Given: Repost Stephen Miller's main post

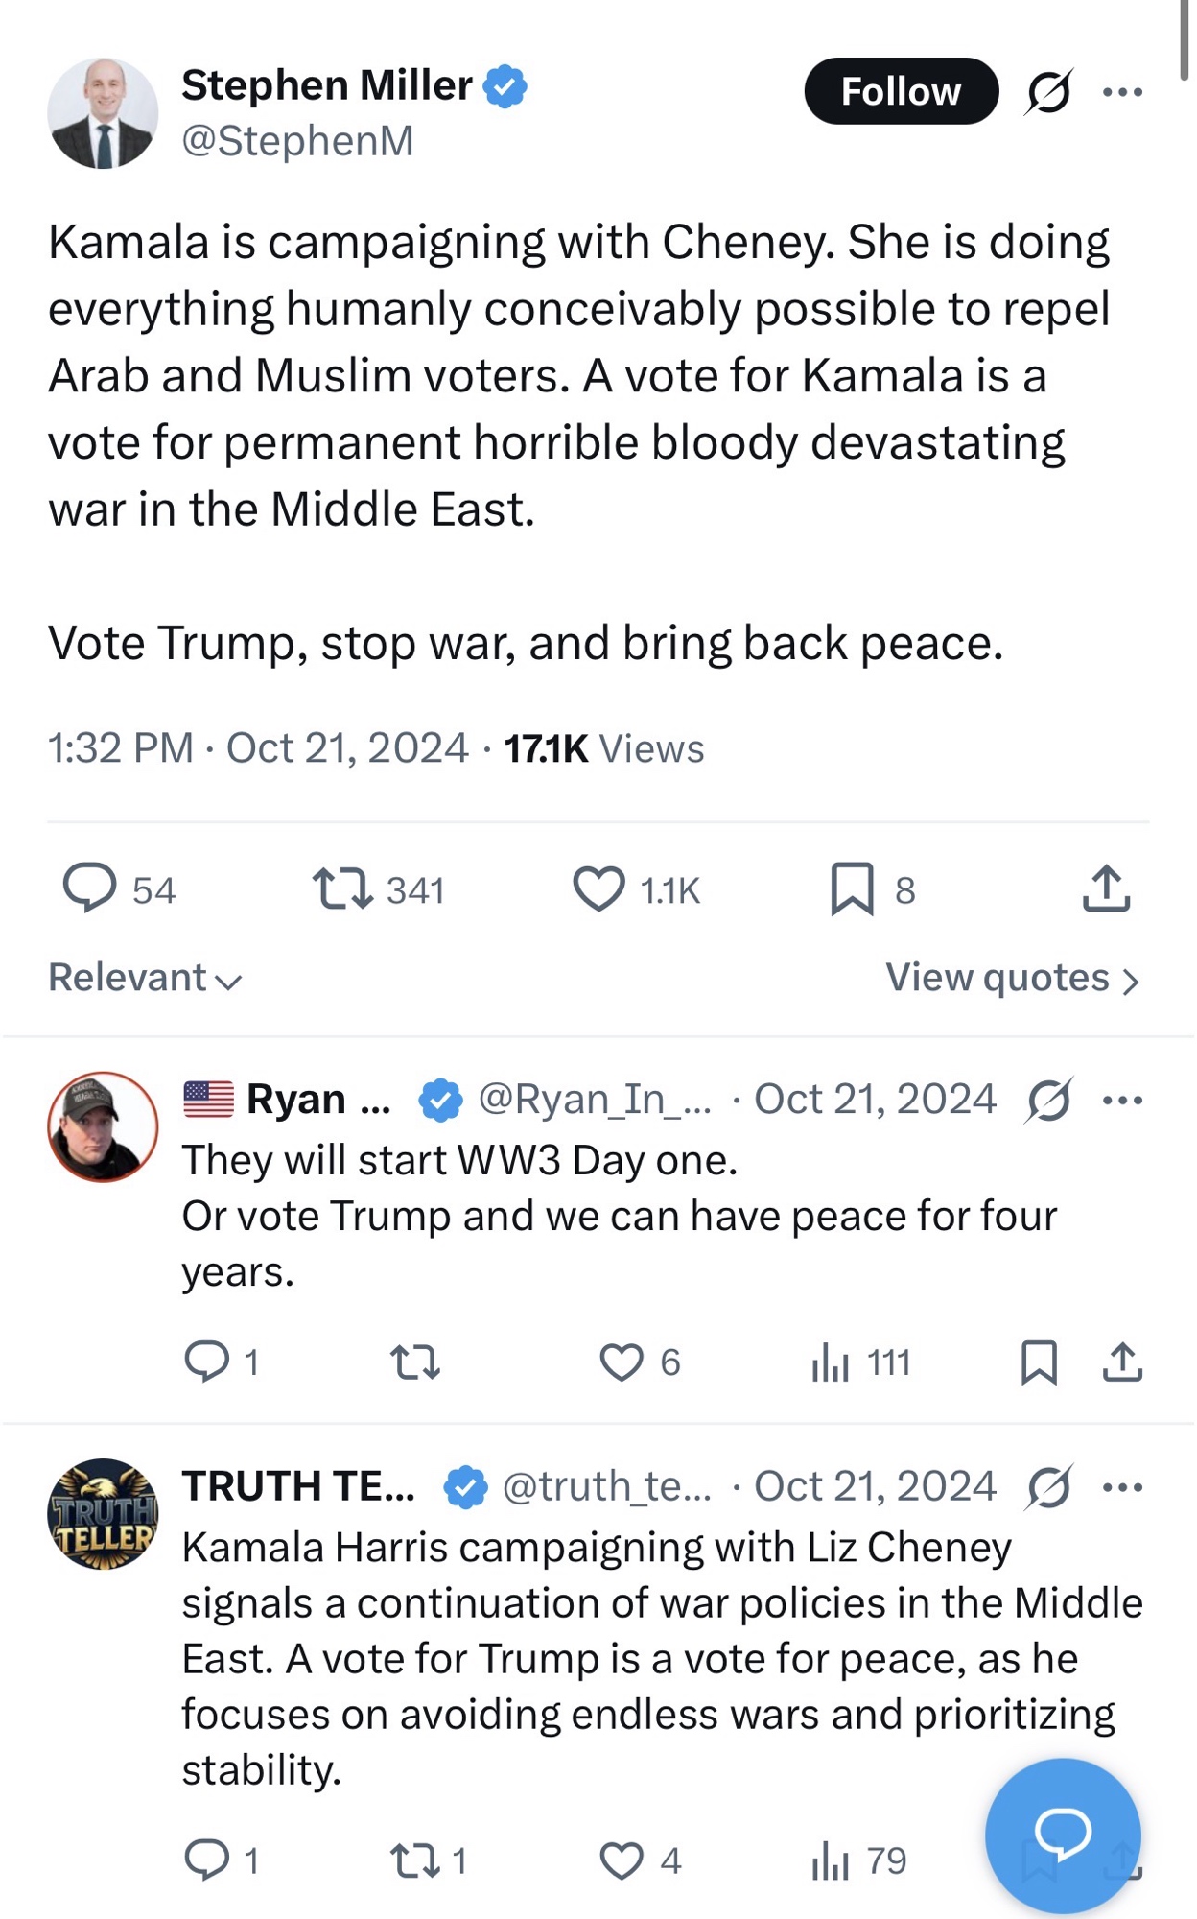Looking at the screenshot, I should [x=342, y=888].
